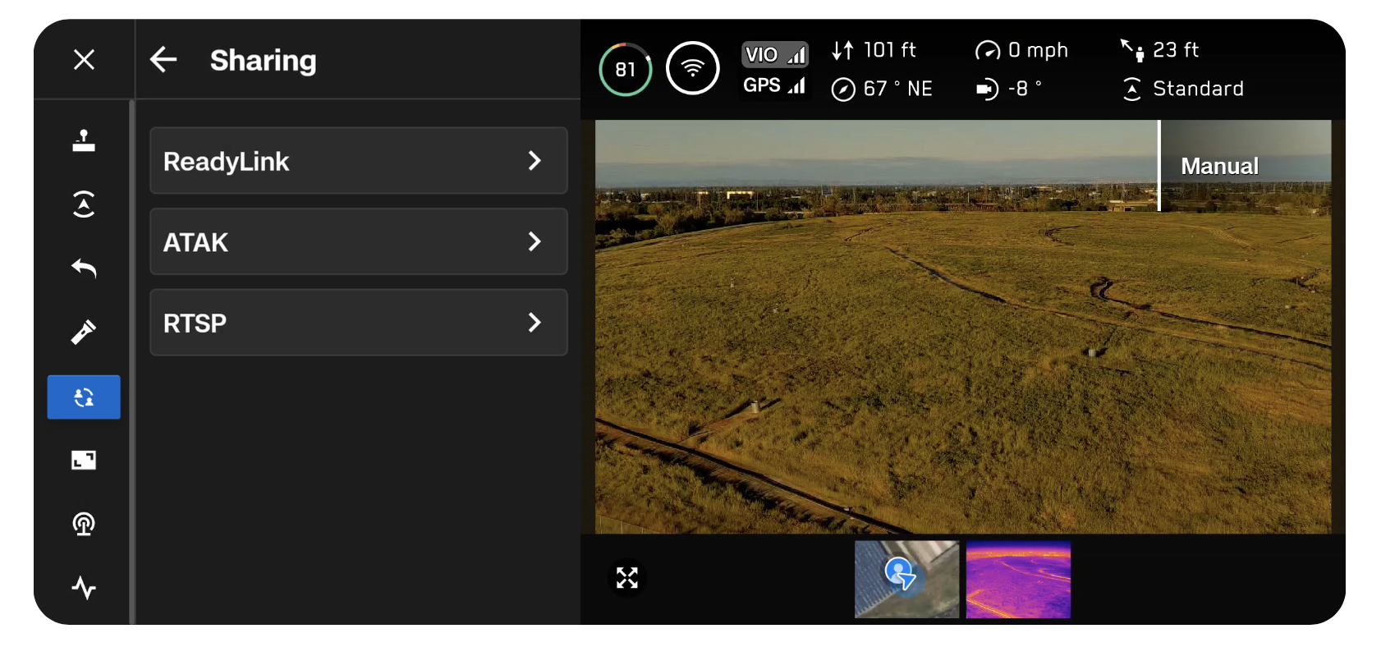Open the activity pulse sidebar icon

pyautogui.click(x=84, y=588)
